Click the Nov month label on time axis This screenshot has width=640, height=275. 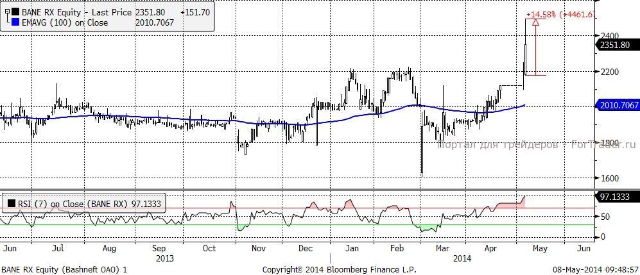coord(258,249)
